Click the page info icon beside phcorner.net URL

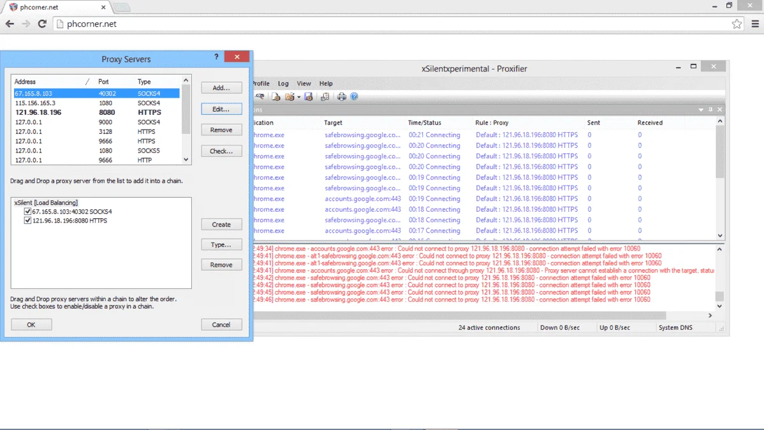click(60, 24)
